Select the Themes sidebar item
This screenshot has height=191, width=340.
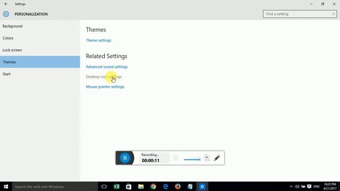[x=40, y=62]
